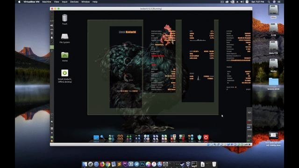Open the Help menu in the menu bar
Screen dimensions: 299x168
click(95, 2)
